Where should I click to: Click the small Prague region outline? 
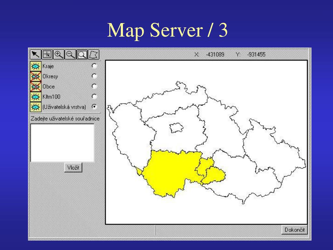(176, 128)
